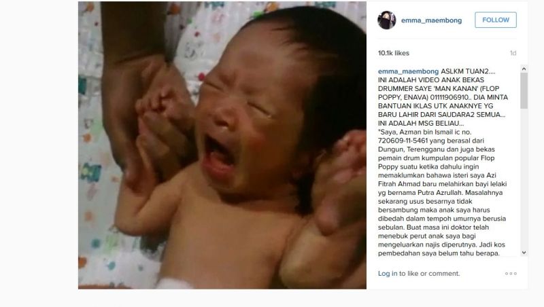
Task: Follow the emma_maembong account
Action: (496, 20)
